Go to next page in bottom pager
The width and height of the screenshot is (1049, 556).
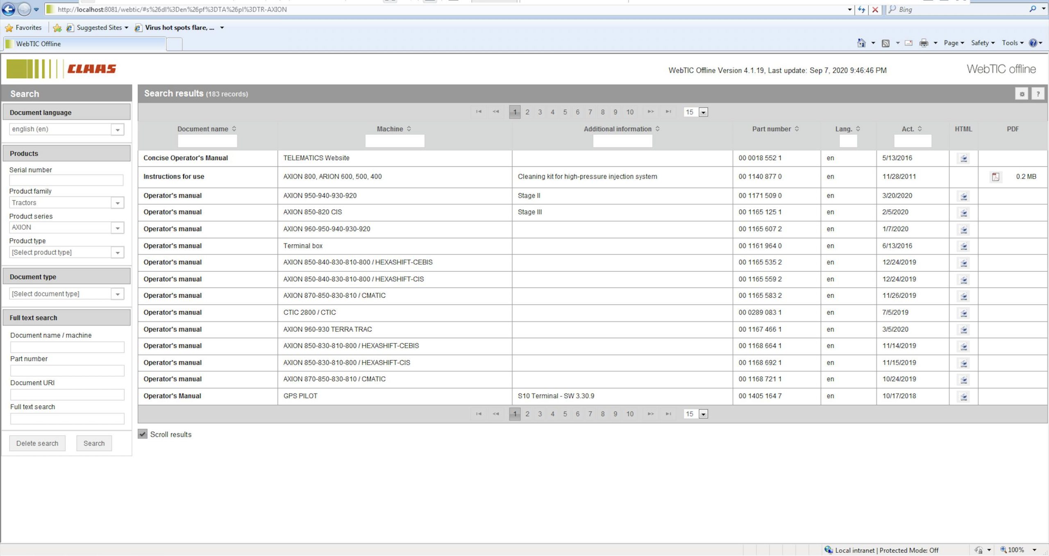pyautogui.click(x=650, y=414)
